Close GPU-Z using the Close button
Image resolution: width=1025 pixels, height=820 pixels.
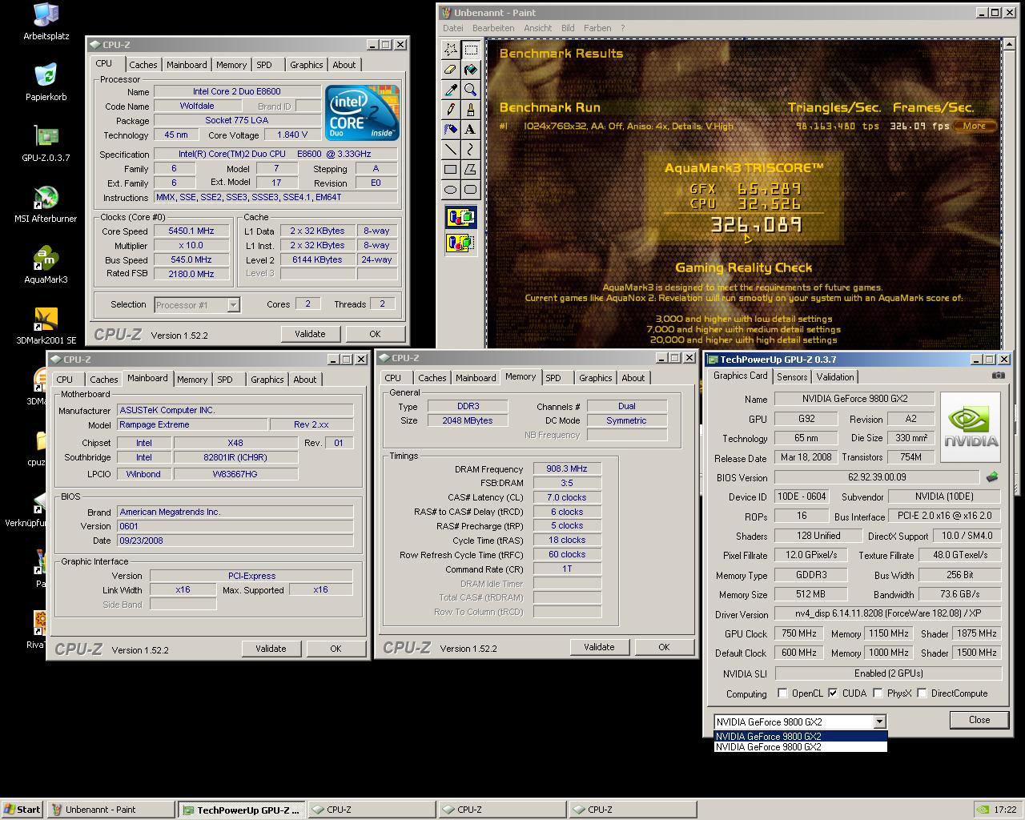979,720
